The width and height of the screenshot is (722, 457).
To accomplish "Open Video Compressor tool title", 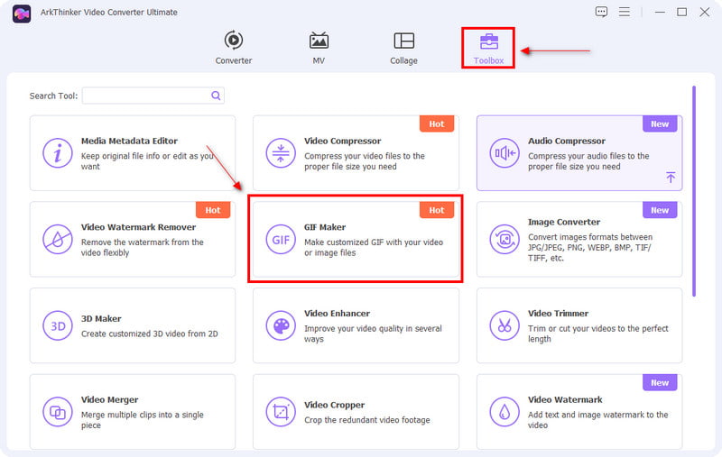I will [343, 142].
